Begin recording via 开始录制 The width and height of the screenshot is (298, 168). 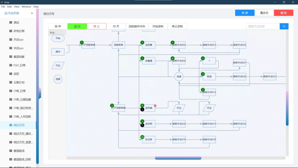coord(158,26)
